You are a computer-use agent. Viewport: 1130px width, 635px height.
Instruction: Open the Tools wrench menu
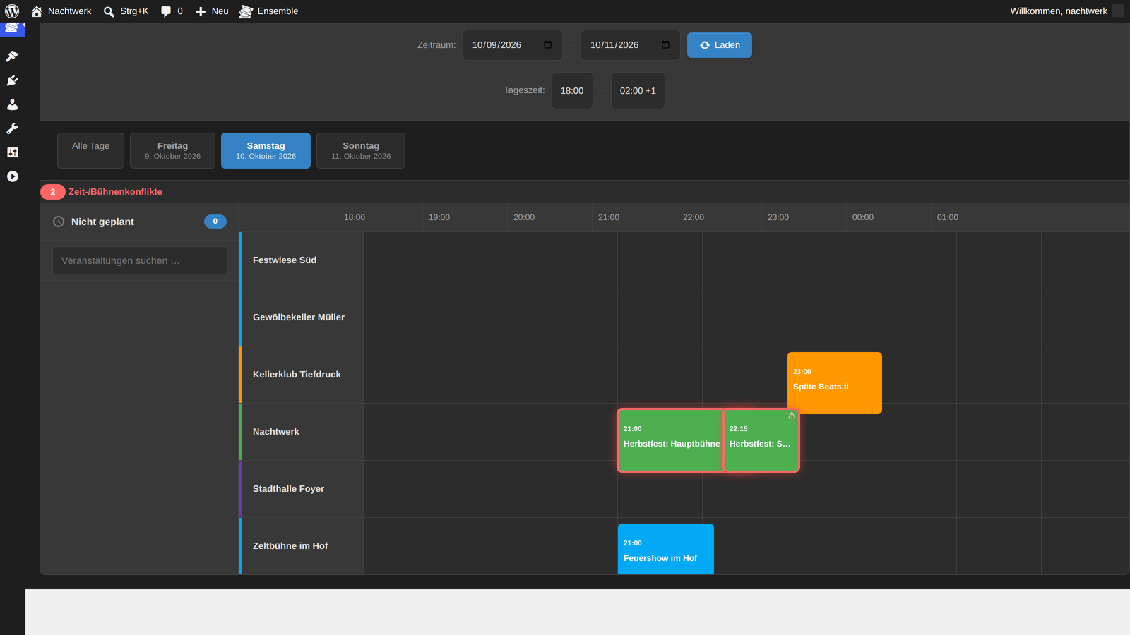[12, 128]
